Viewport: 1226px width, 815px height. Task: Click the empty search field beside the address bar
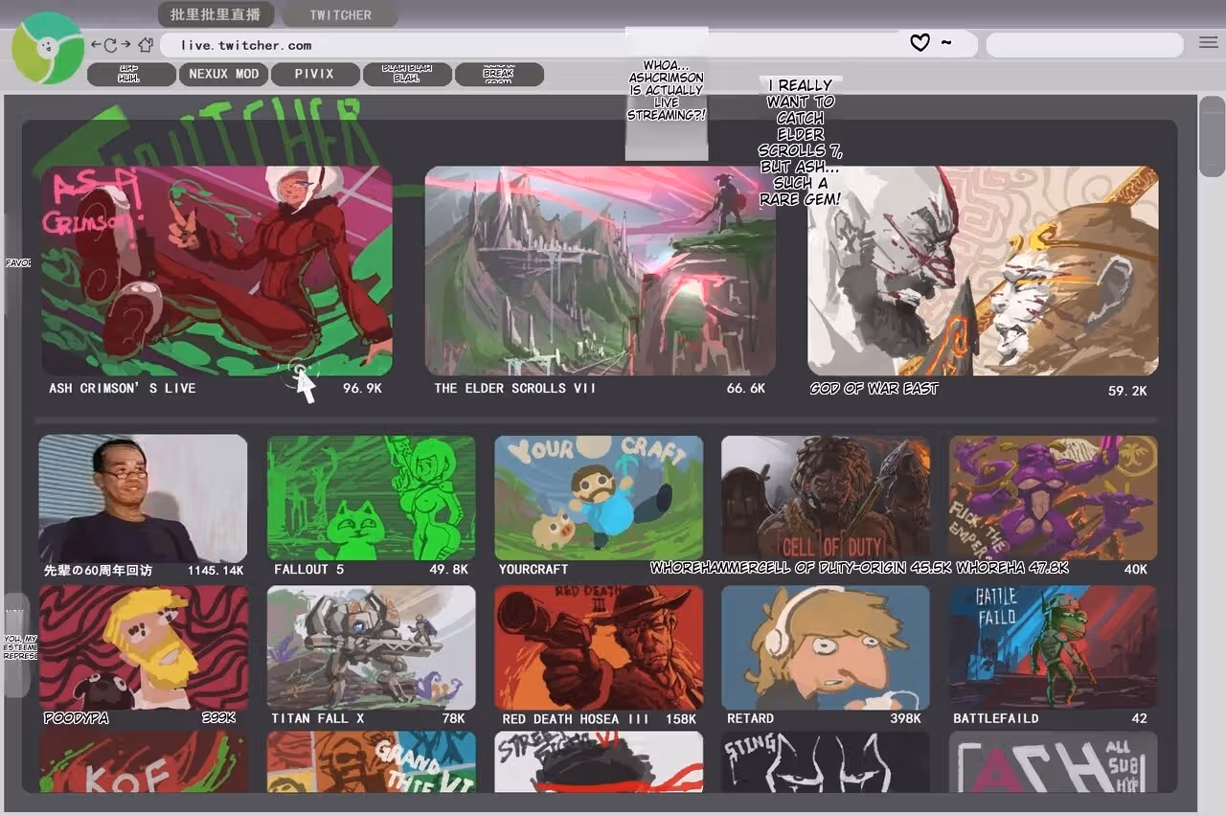[x=1085, y=45]
